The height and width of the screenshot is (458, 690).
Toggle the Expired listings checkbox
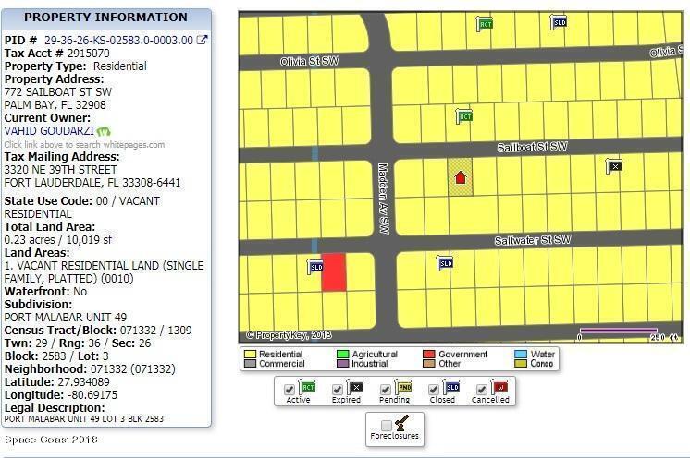(339, 389)
